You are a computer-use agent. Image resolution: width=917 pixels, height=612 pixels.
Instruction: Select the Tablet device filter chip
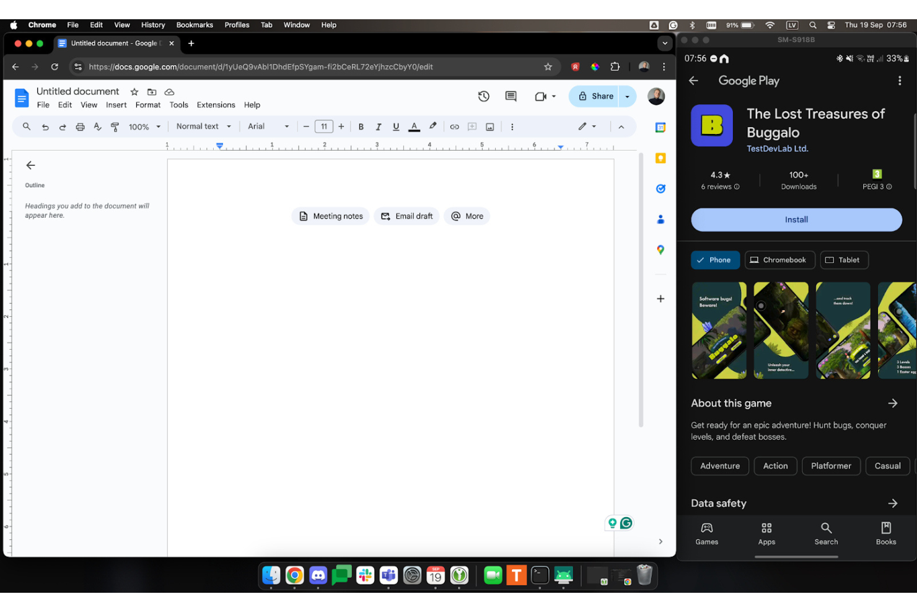[x=844, y=260]
